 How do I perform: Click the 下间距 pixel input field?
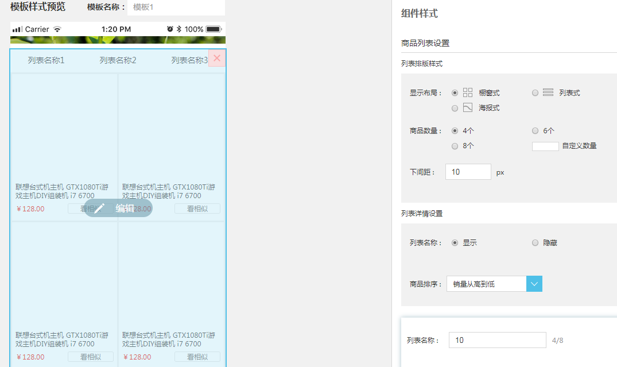[x=468, y=172]
